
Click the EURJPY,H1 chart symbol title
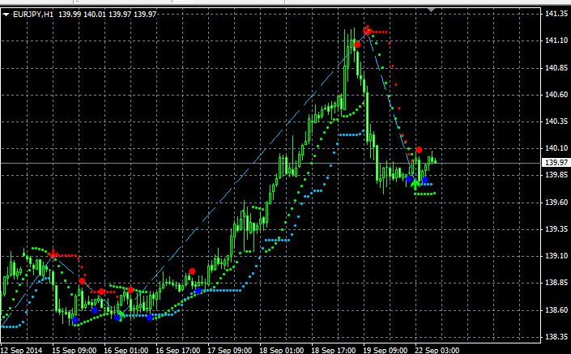(x=33, y=15)
